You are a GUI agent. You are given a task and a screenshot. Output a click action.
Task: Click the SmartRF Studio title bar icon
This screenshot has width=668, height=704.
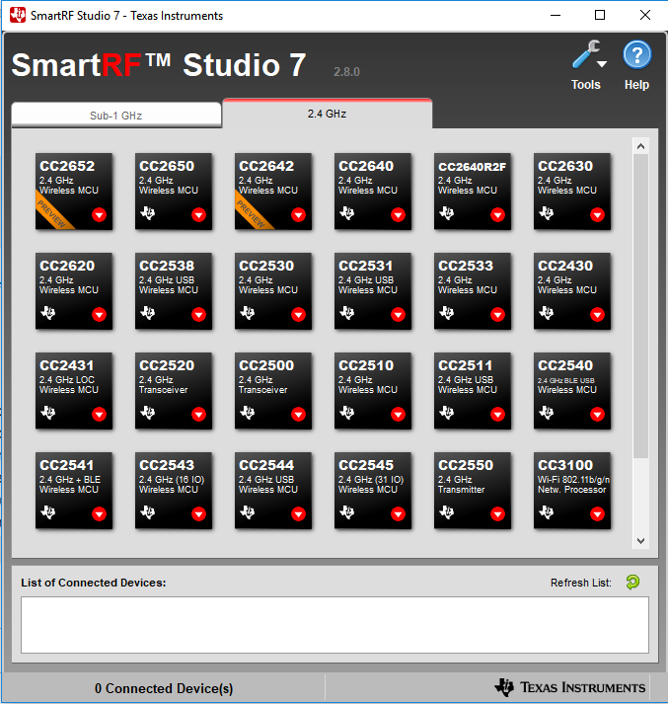[18, 15]
